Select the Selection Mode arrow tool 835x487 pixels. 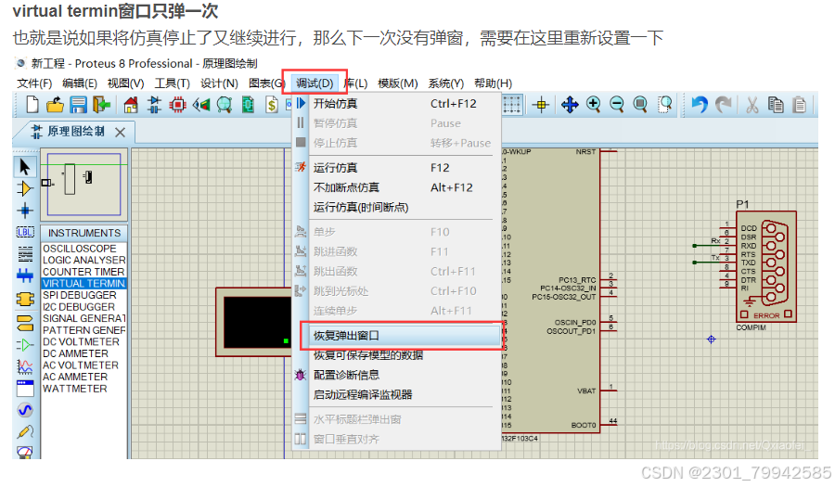point(24,167)
